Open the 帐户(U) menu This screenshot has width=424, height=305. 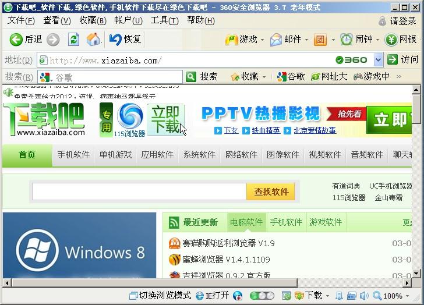pyautogui.click(x=129, y=20)
